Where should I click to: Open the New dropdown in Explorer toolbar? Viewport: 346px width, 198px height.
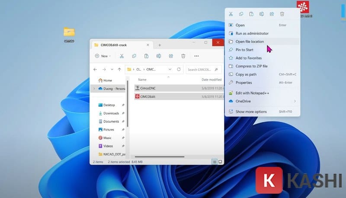pyautogui.click(x=103, y=56)
